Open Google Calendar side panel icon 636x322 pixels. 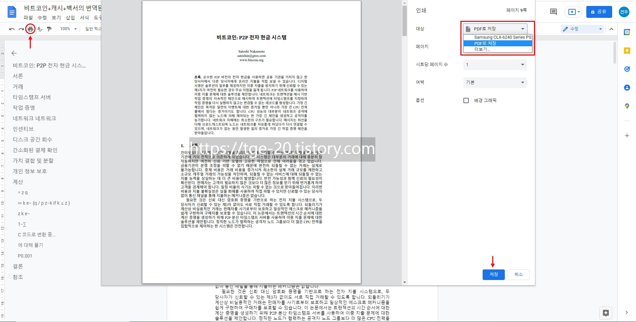click(627, 32)
